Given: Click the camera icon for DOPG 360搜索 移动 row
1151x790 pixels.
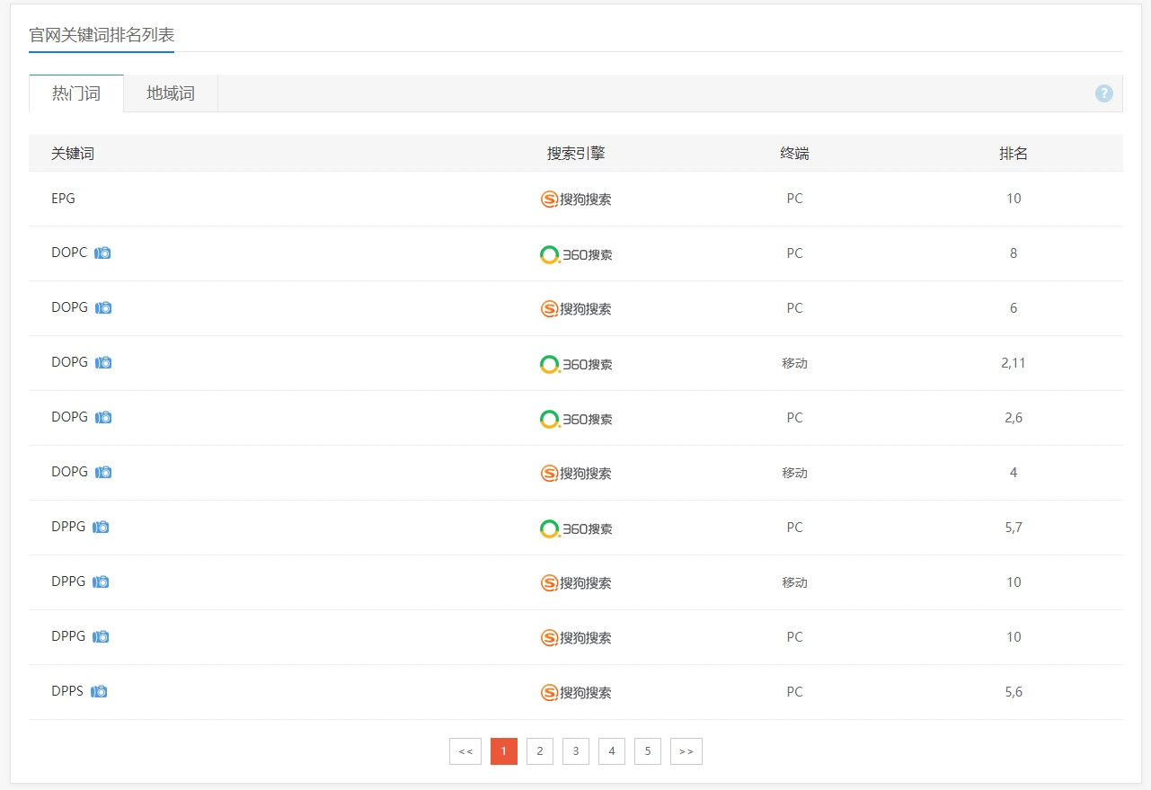Looking at the screenshot, I should click(103, 363).
